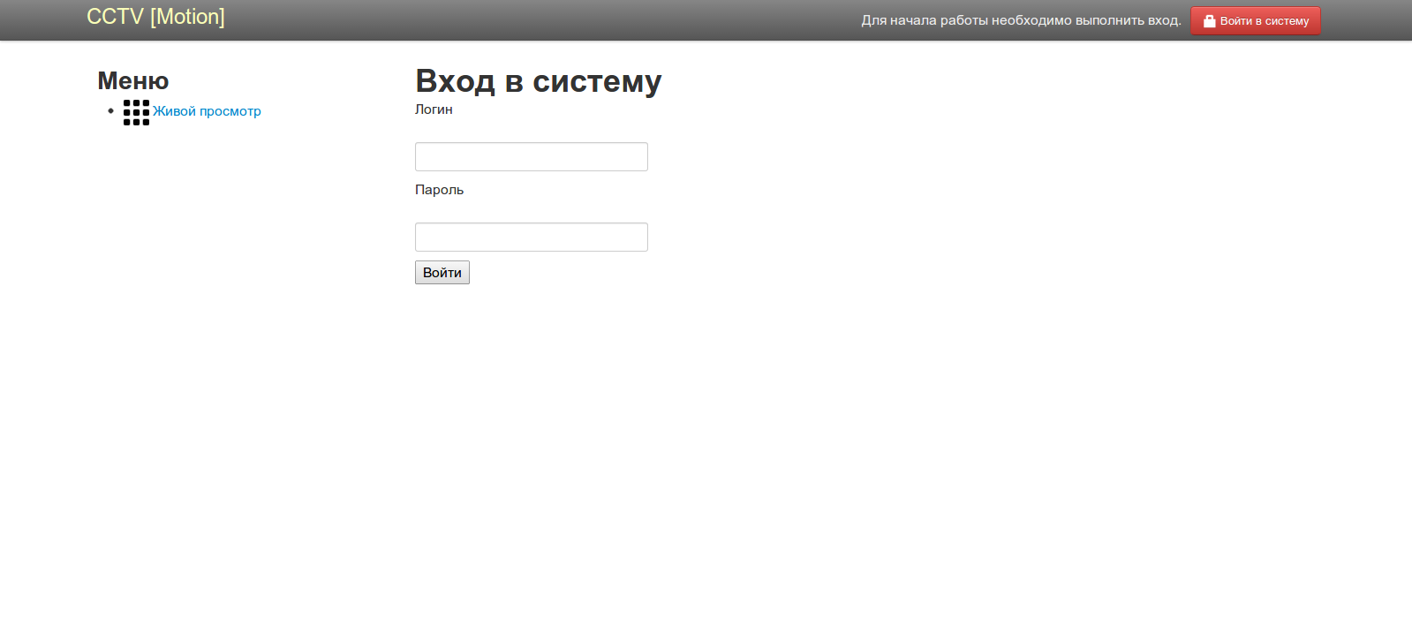Screen dimensions: 1412x626
Task: Click the red 'Войти в систему' button
Action: (x=1255, y=20)
